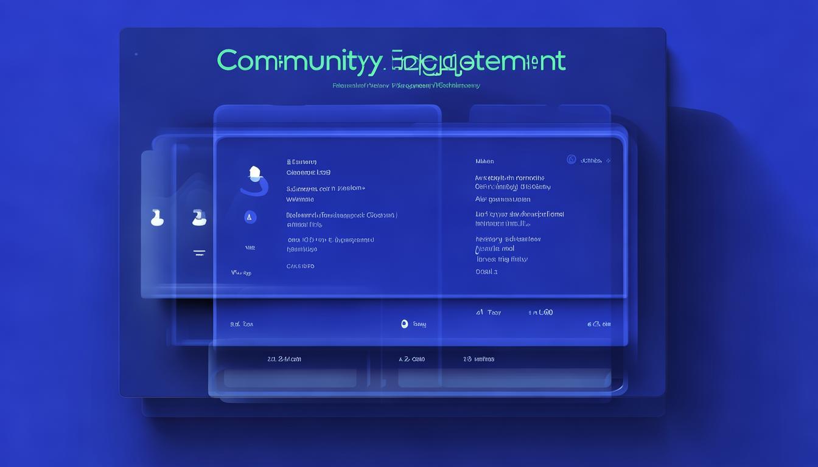Image resolution: width=818 pixels, height=467 pixels.
Task: Click the '18 mnitros' label in the bottom row
Action: coord(478,359)
